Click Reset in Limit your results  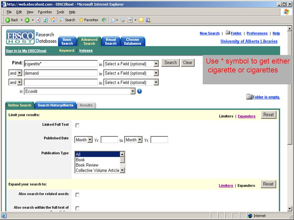click(x=269, y=115)
